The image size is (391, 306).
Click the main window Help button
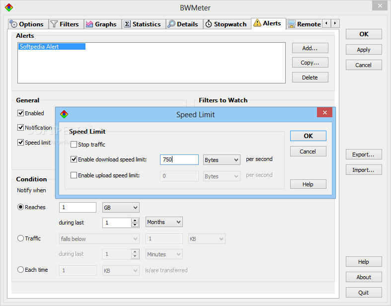click(364, 262)
